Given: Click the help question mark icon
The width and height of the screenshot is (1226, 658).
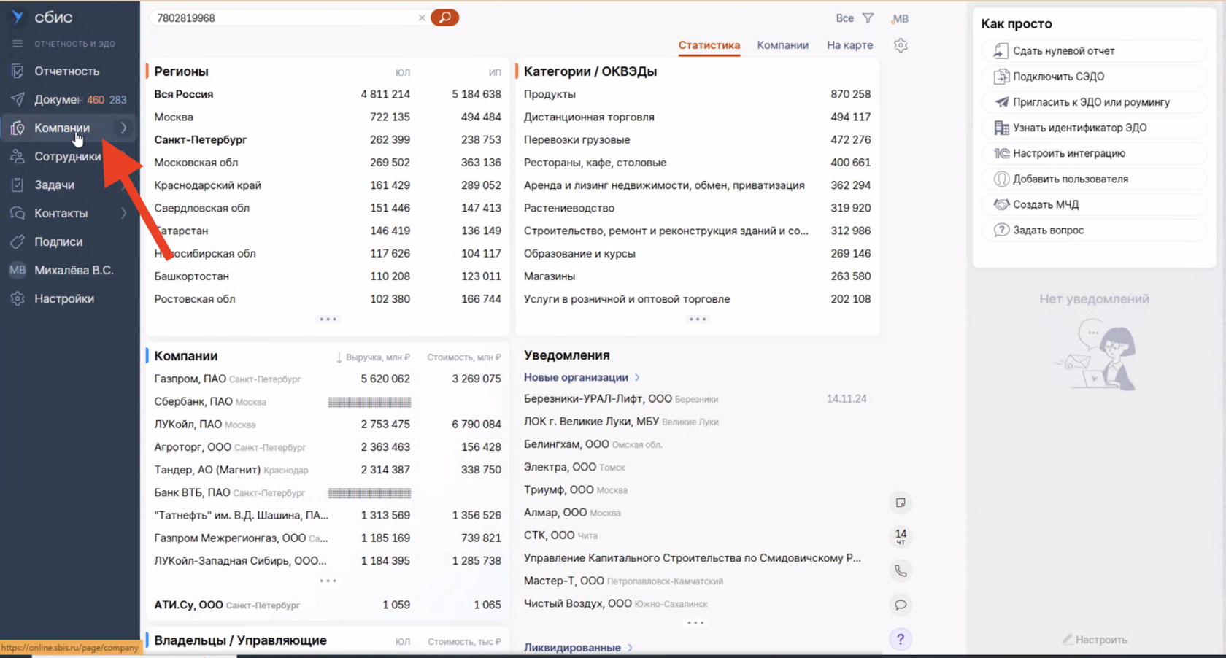Looking at the screenshot, I should [x=901, y=639].
